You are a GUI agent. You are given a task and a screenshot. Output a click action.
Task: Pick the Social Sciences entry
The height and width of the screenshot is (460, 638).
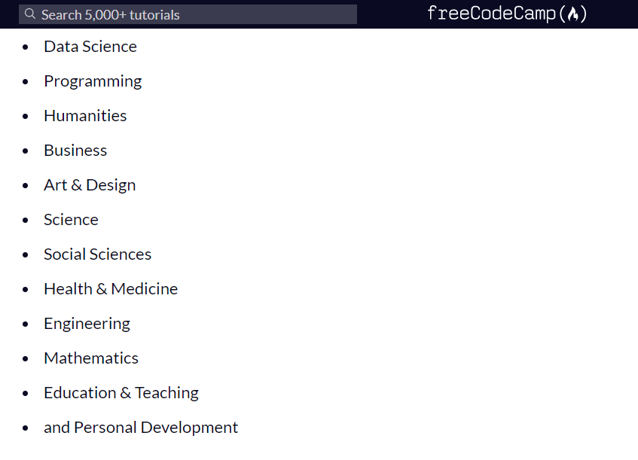coord(98,254)
